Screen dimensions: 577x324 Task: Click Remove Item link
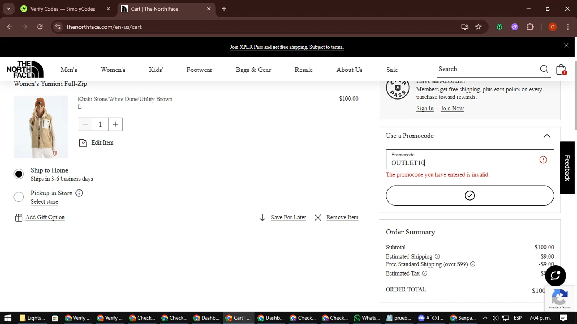[342, 217]
